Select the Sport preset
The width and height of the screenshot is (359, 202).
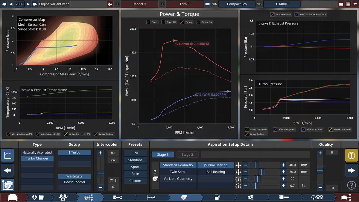[x=135, y=167]
